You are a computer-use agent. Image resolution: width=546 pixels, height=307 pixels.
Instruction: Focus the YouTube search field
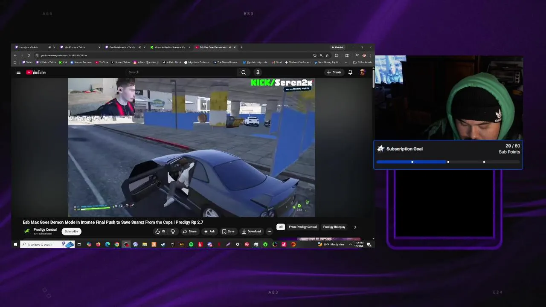[182, 72]
